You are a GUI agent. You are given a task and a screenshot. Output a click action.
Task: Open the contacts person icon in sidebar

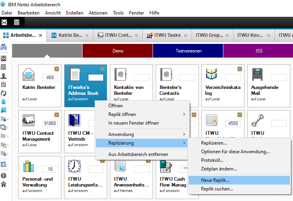[4, 76]
